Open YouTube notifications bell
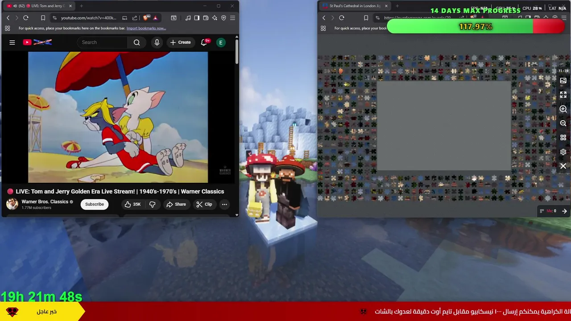Viewport: 571px width, 321px height. pyautogui.click(x=204, y=42)
